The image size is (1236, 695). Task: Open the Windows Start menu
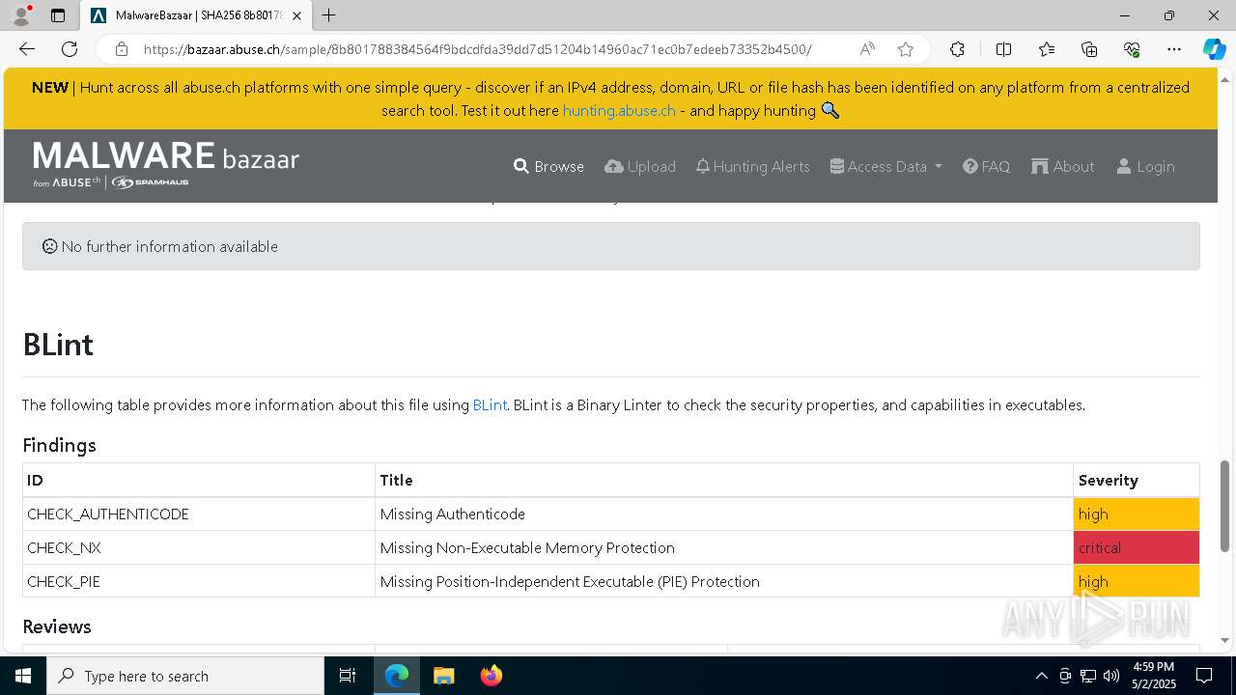click(x=23, y=676)
